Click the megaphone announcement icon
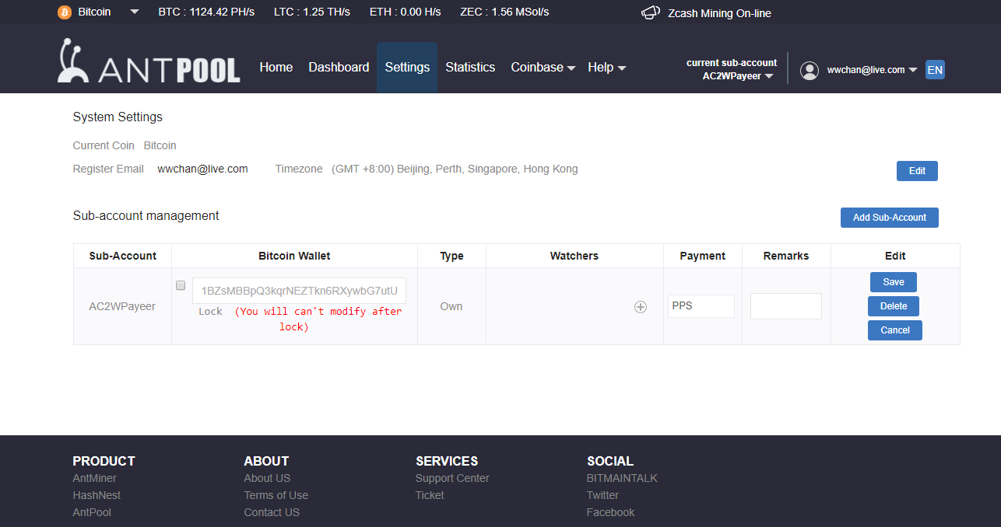 point(651,12)
